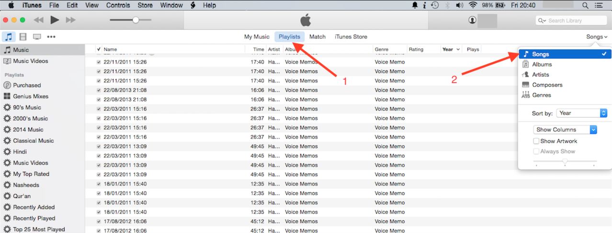
Task: Switch to the My Music tab
Action: tap(257, 37)
